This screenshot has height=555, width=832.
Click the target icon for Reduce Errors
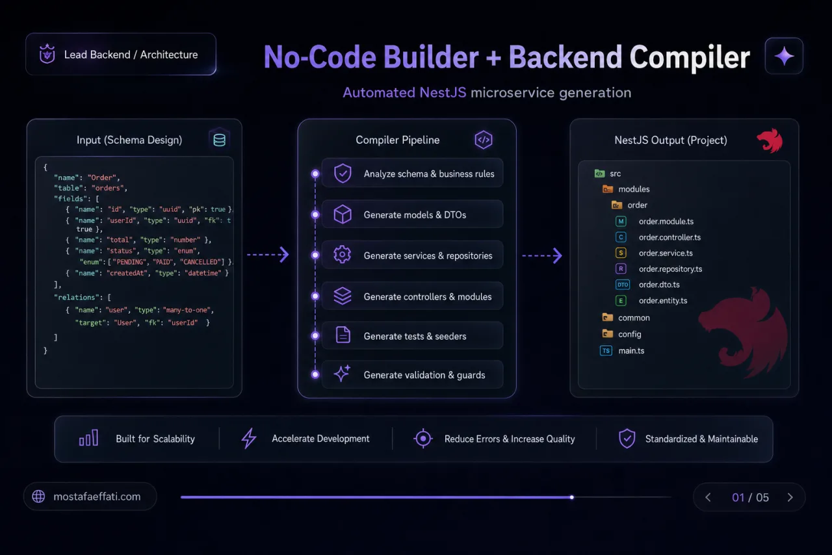(423, 439)
